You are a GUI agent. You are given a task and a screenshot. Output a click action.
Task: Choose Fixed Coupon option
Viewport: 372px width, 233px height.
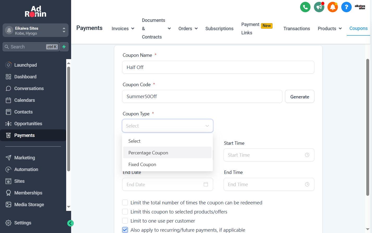[167, 165]
